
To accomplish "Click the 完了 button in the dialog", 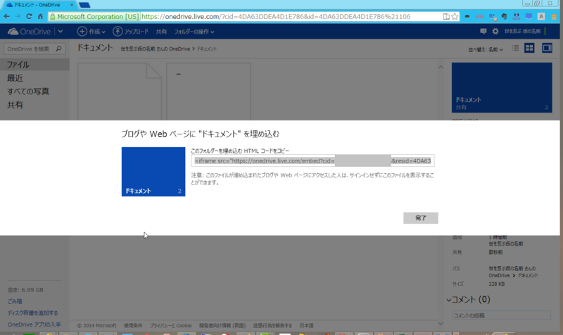I will click(x=420, y=218).
